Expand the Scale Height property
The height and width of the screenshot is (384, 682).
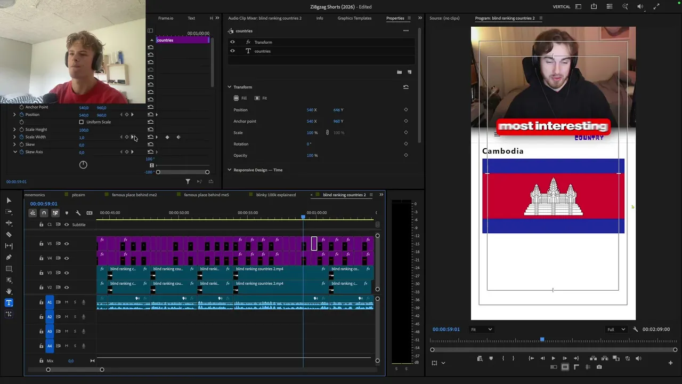[x=14, y=130]
